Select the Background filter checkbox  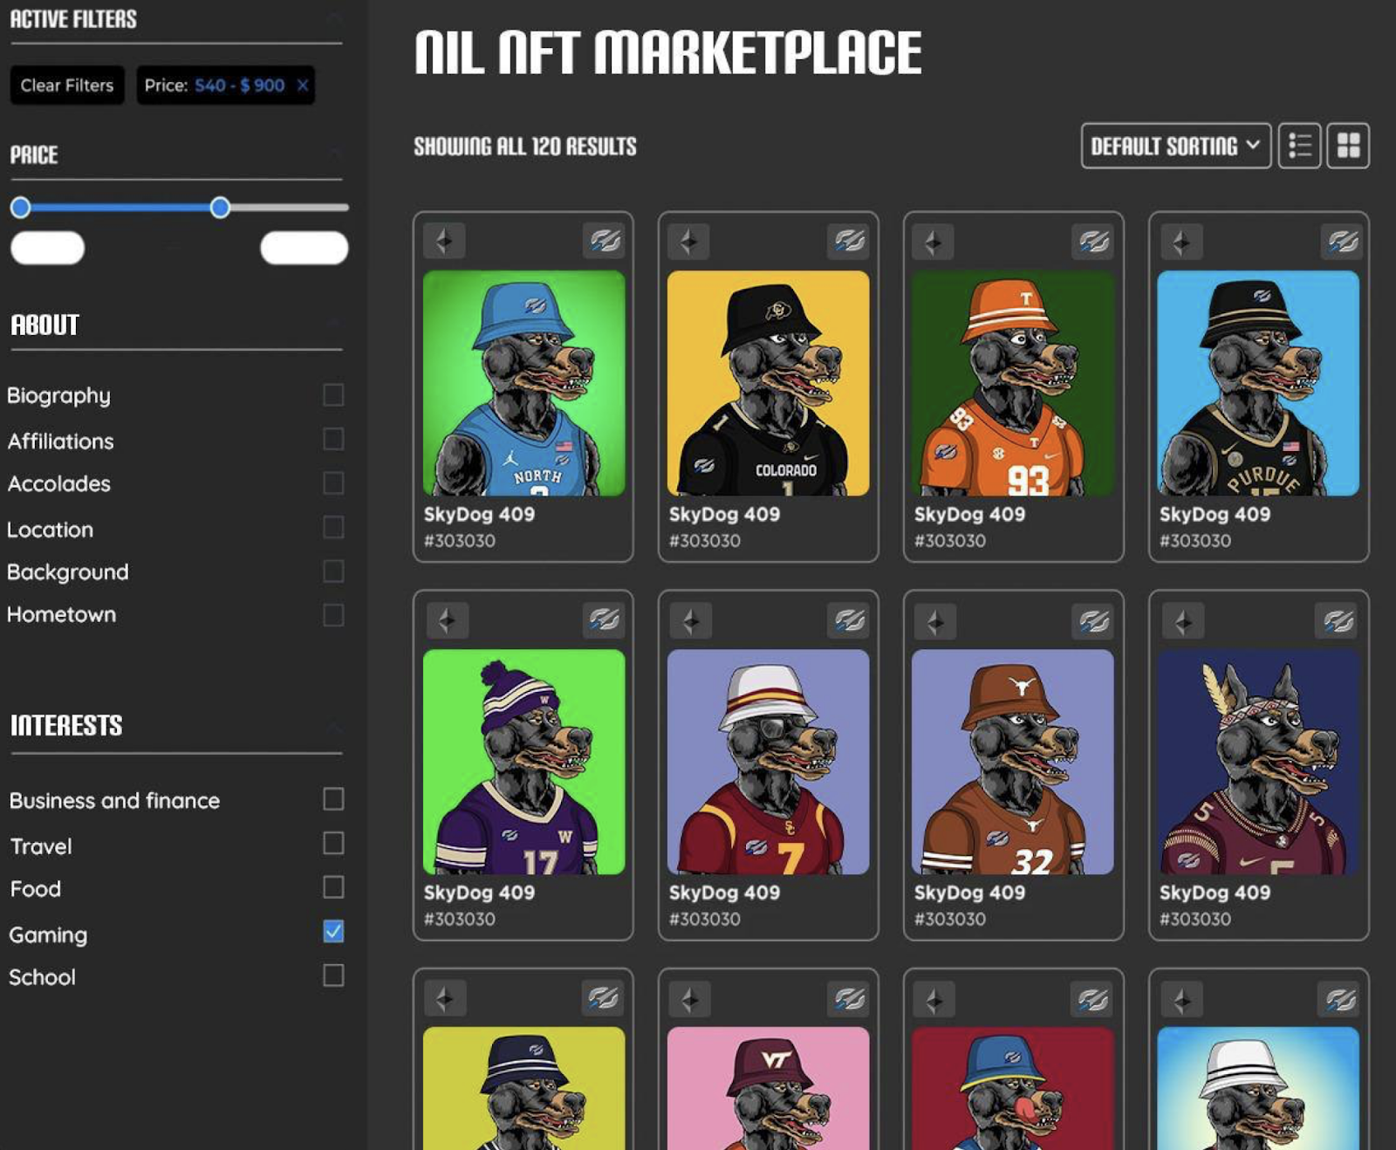pos(333,571)
